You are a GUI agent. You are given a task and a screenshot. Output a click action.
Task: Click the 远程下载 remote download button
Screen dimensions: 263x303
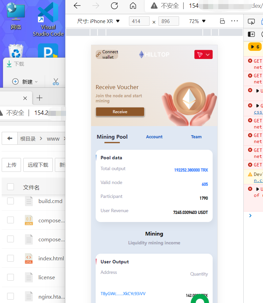[x=38, y=165]
